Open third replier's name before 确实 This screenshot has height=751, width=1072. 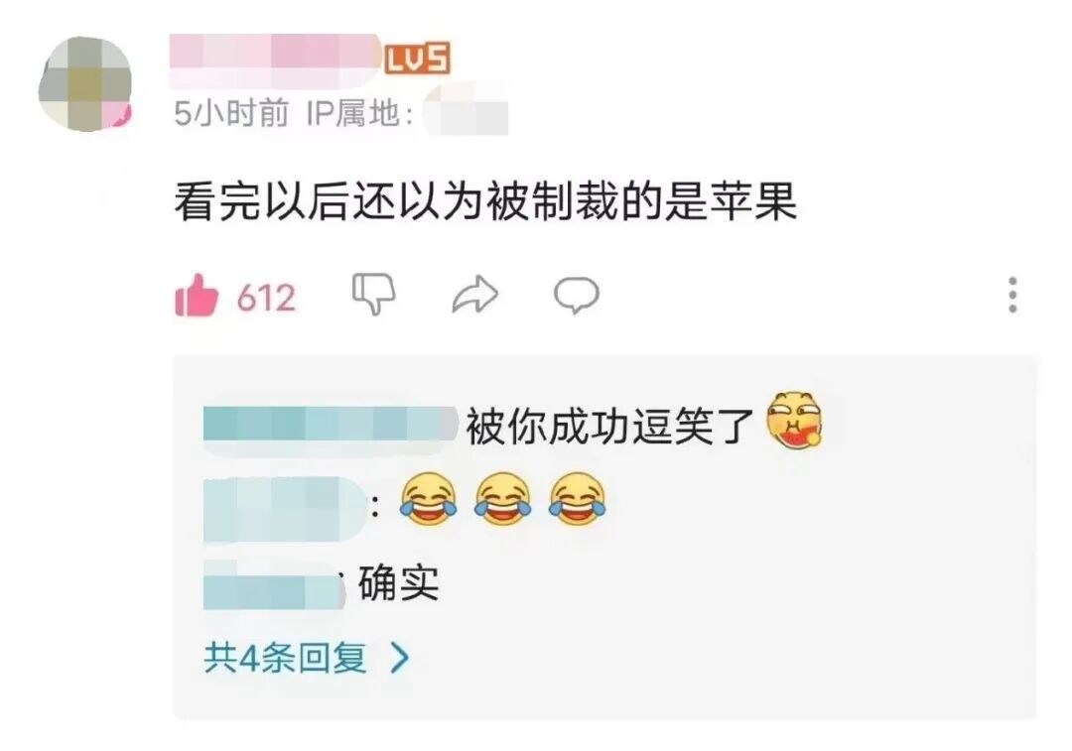pyautogui.click(x=274, y=585)
